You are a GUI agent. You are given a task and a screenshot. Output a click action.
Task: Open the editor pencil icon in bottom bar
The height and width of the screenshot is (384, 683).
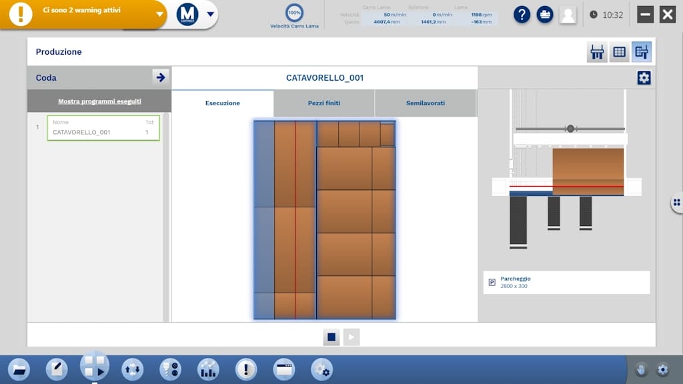tap(56, 369)
